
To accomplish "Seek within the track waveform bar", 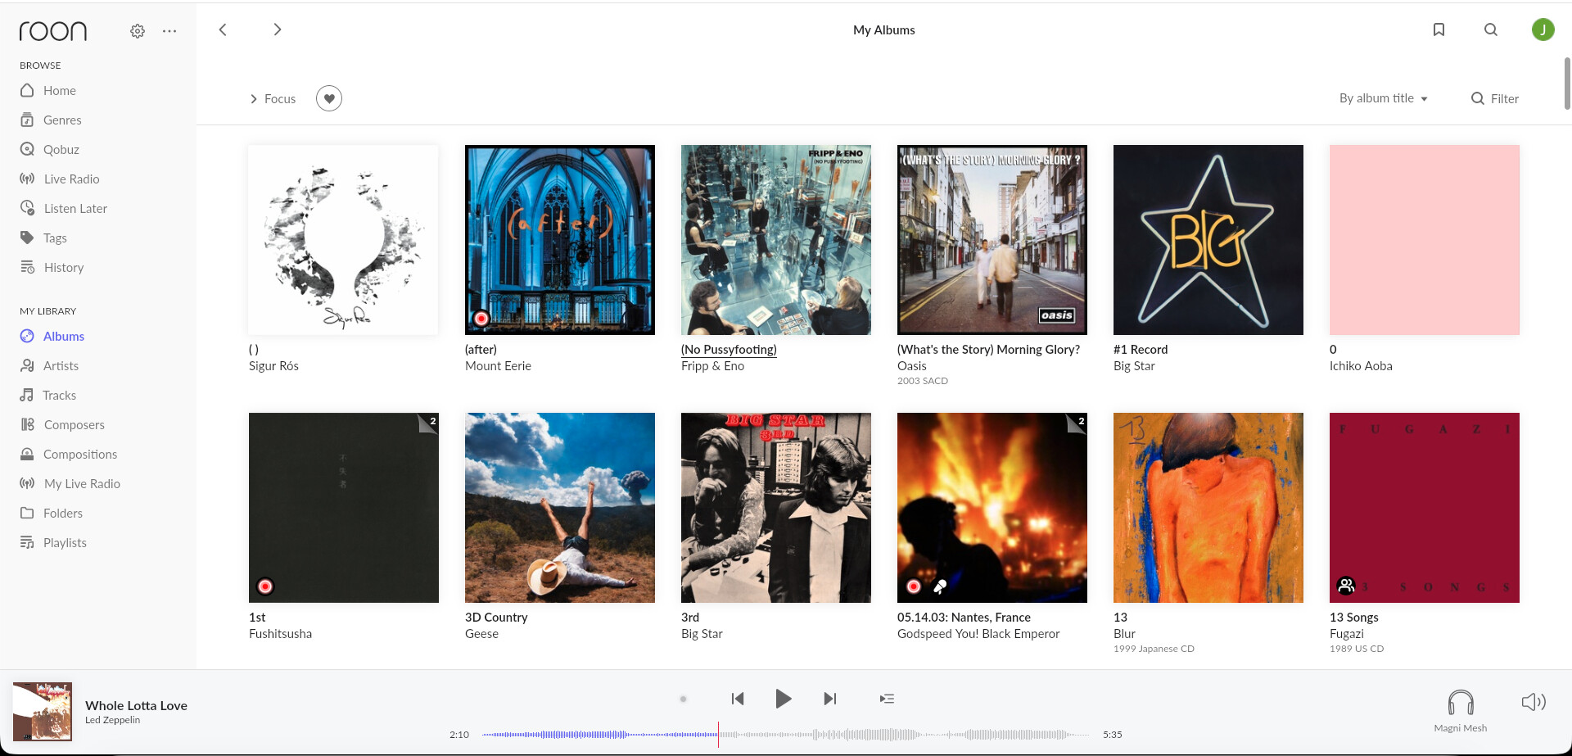I will coord(786,735).
